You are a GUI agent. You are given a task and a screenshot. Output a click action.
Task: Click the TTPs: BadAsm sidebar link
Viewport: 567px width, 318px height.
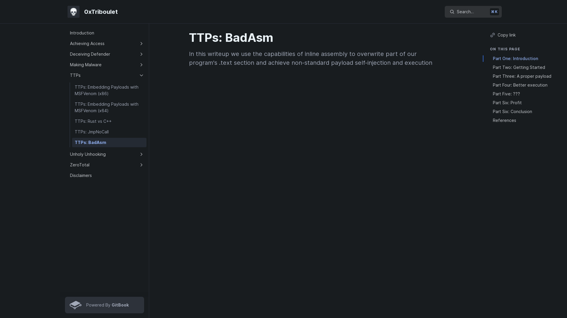click(109, 143)
